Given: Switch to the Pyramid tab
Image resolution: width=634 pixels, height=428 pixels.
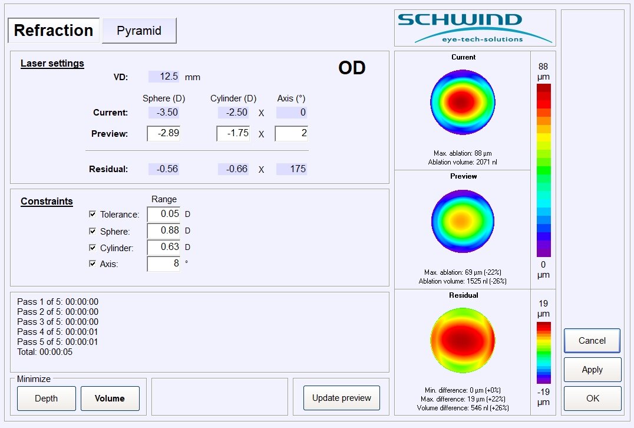Looking at the screenshot, I should (x=139, y=31).
